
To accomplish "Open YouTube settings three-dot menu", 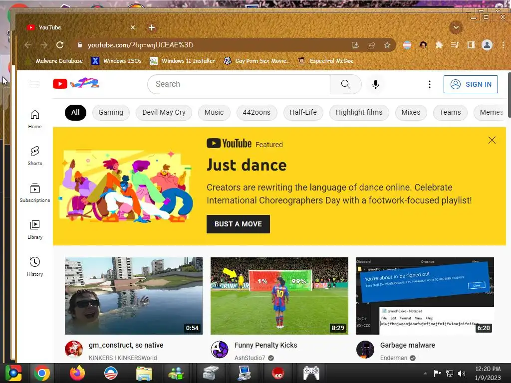I will pyautogui.click(x=430, y=84).
